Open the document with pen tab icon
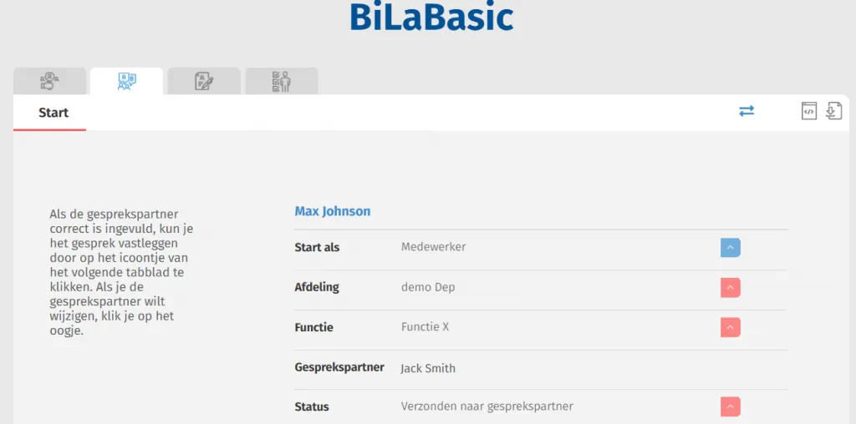856x424 pixels. (204, 81)
